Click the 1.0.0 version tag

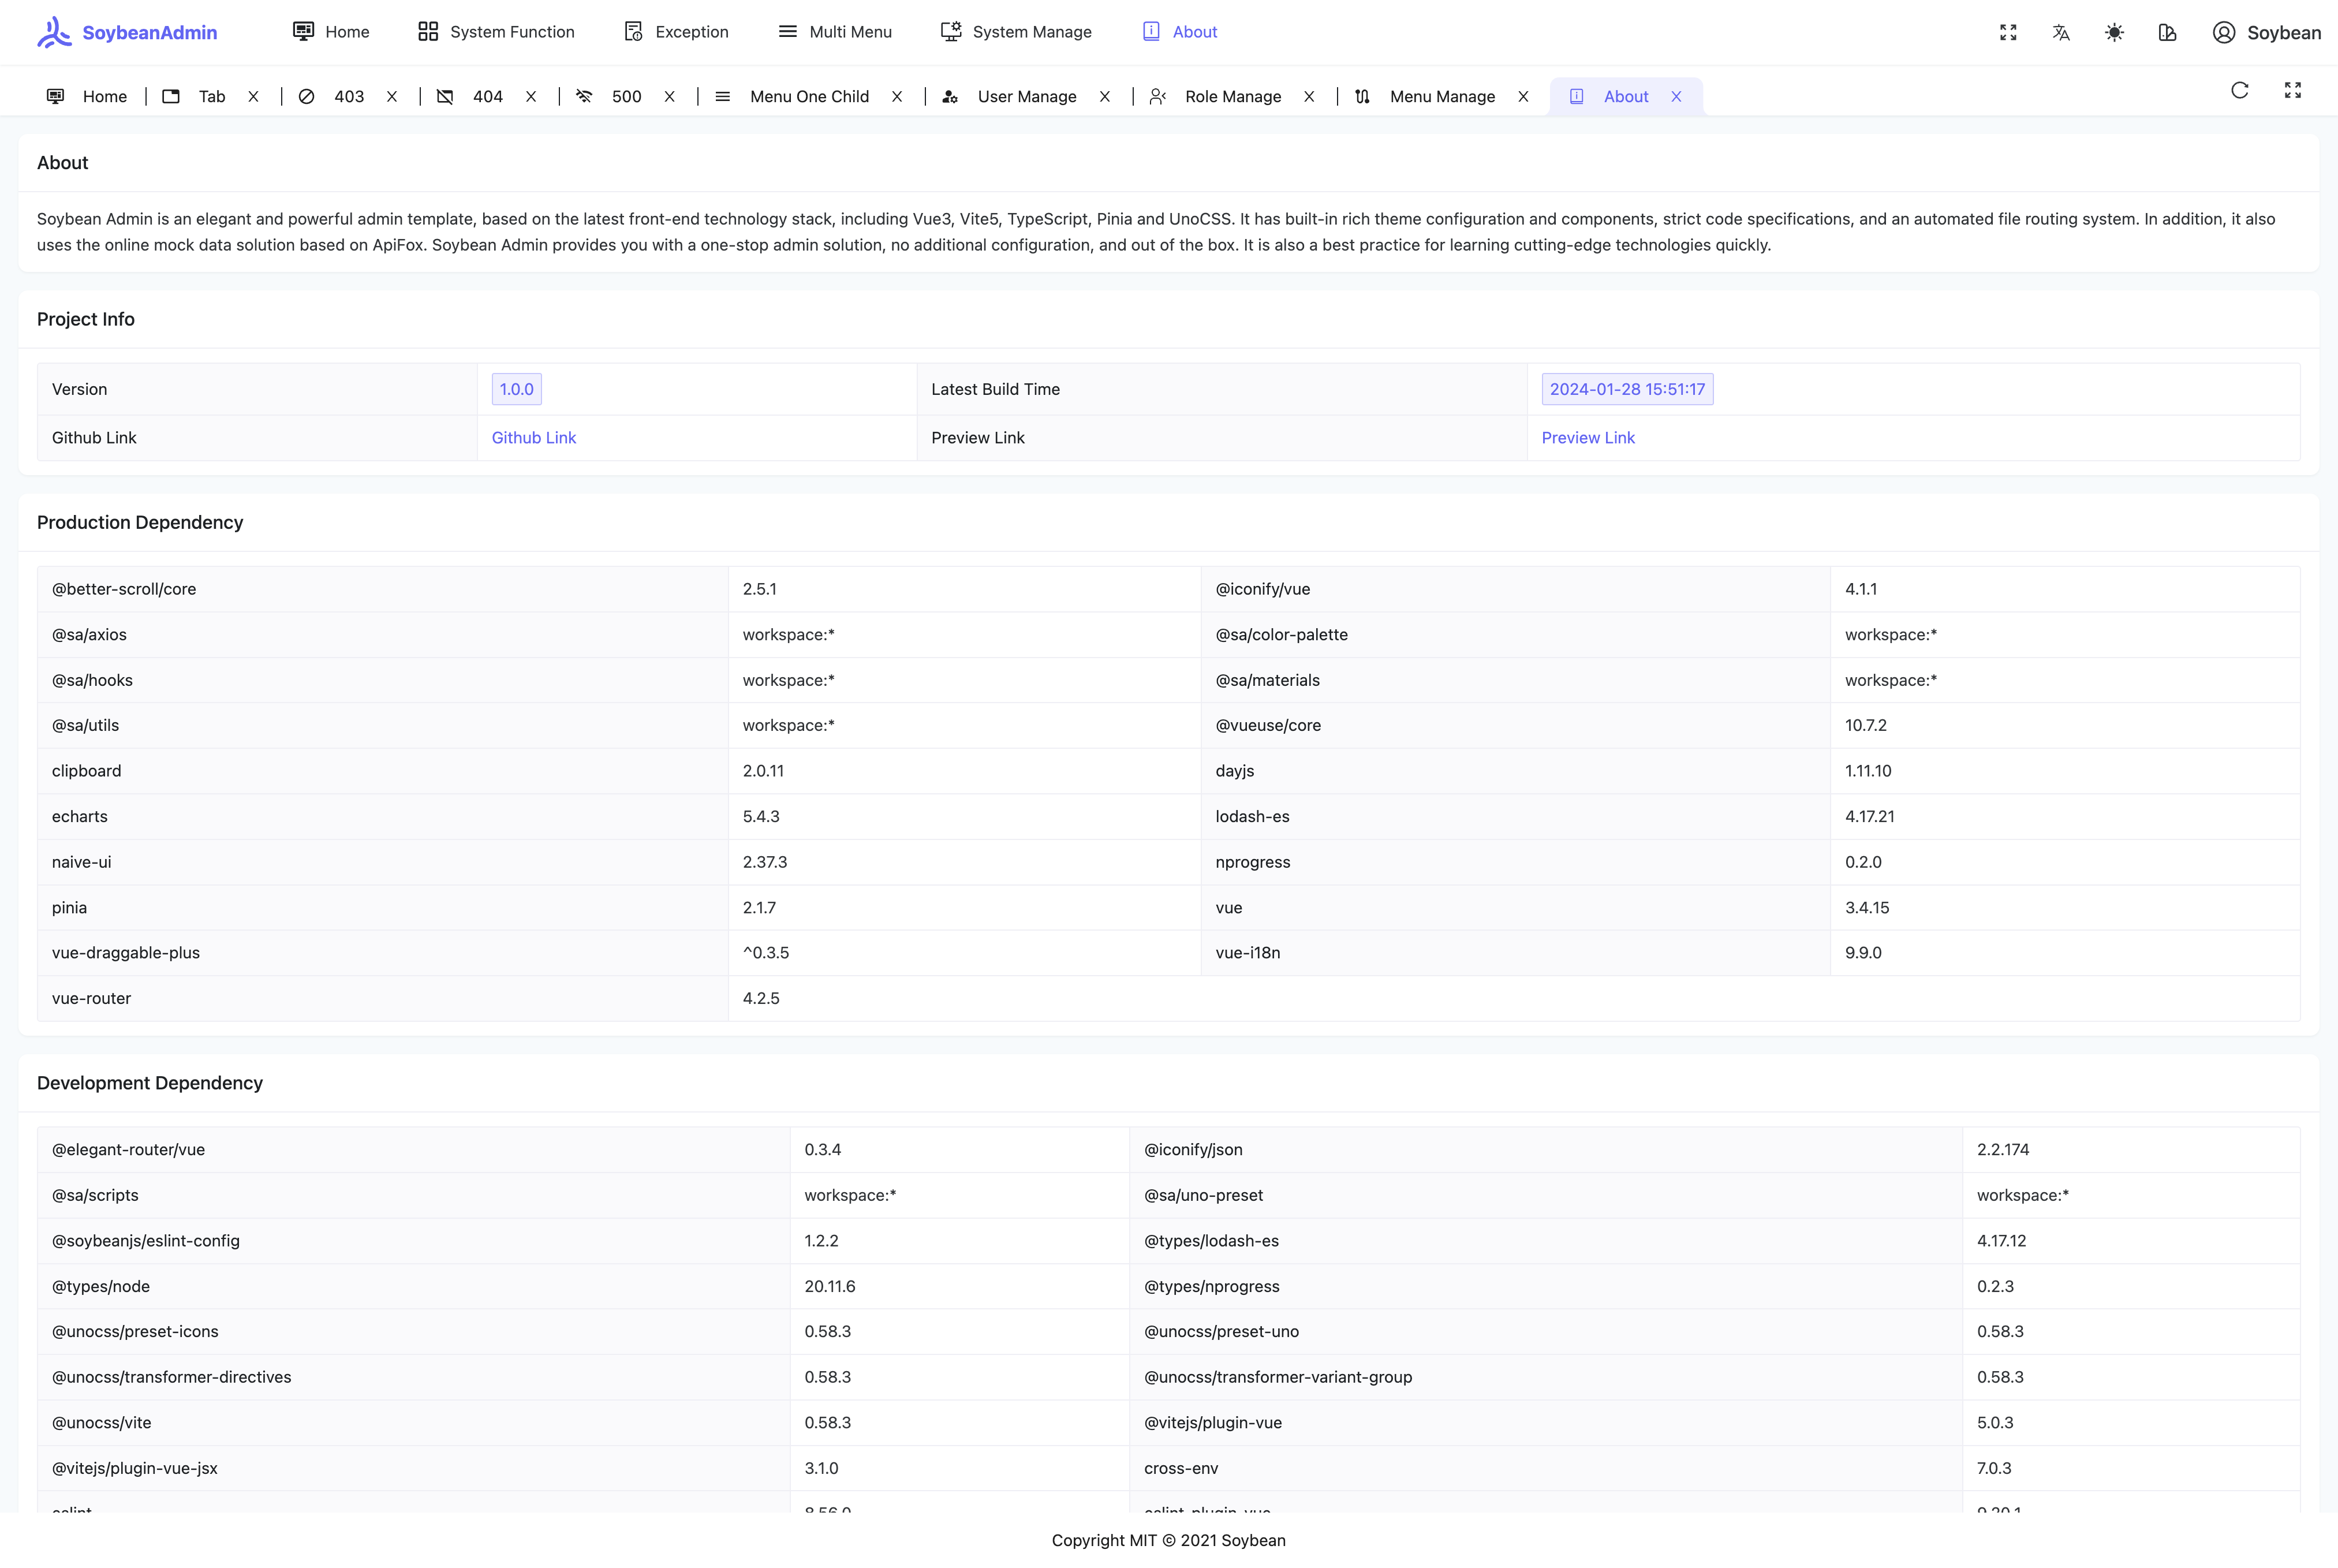pyautogui.click(x=516, y=389)
